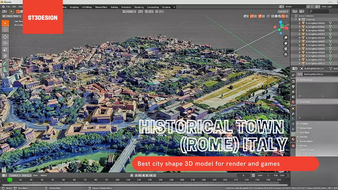Switch to Wireframe viewport shading
Screen dimensions: 338x190
(273, 16)
